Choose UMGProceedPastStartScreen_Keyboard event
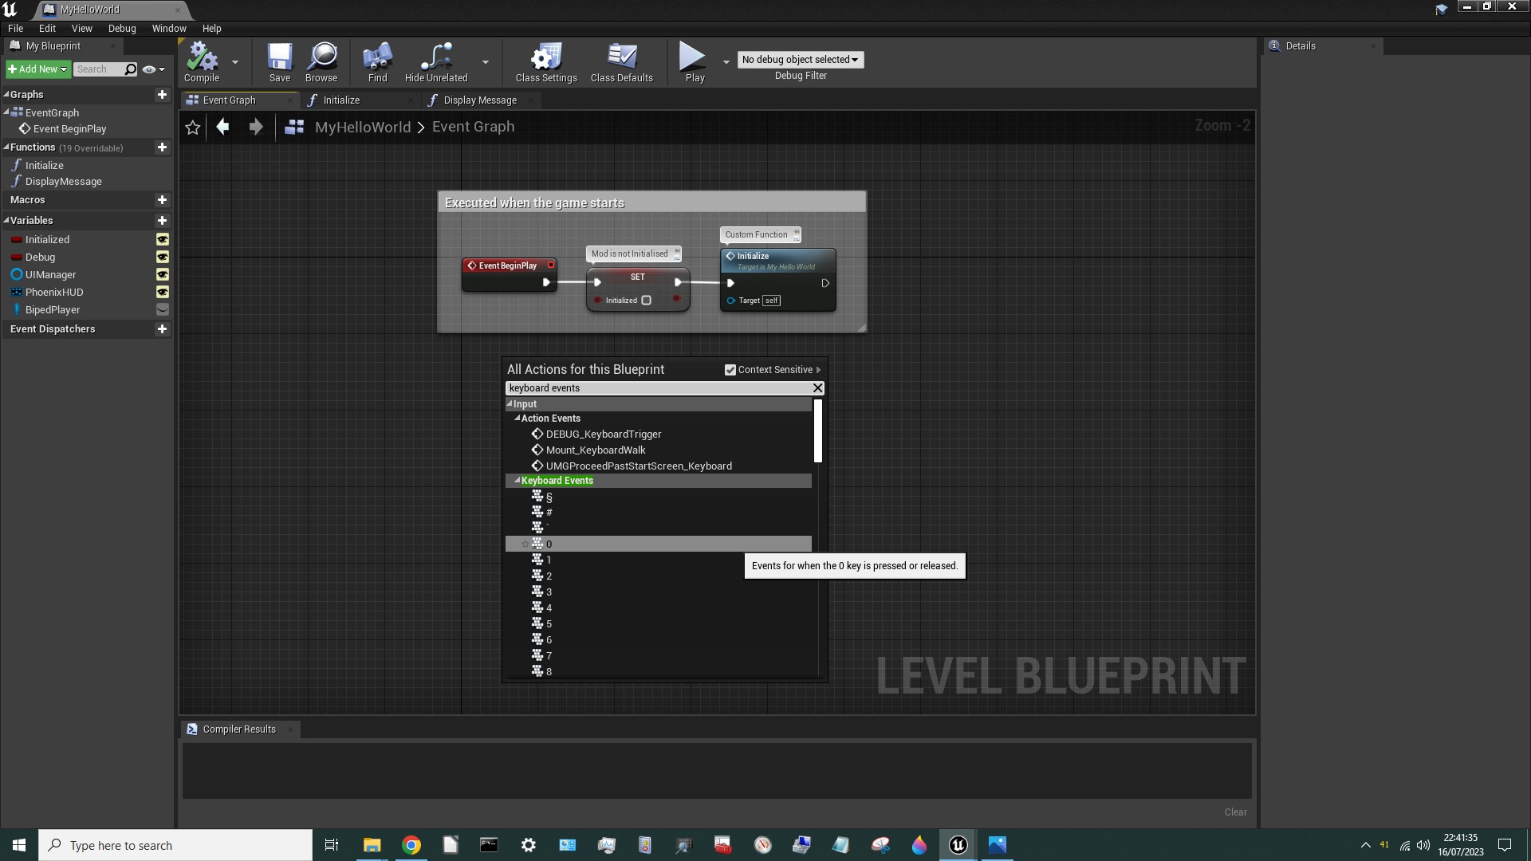Viewport: 1531px width, 861px height. [639, 466]
